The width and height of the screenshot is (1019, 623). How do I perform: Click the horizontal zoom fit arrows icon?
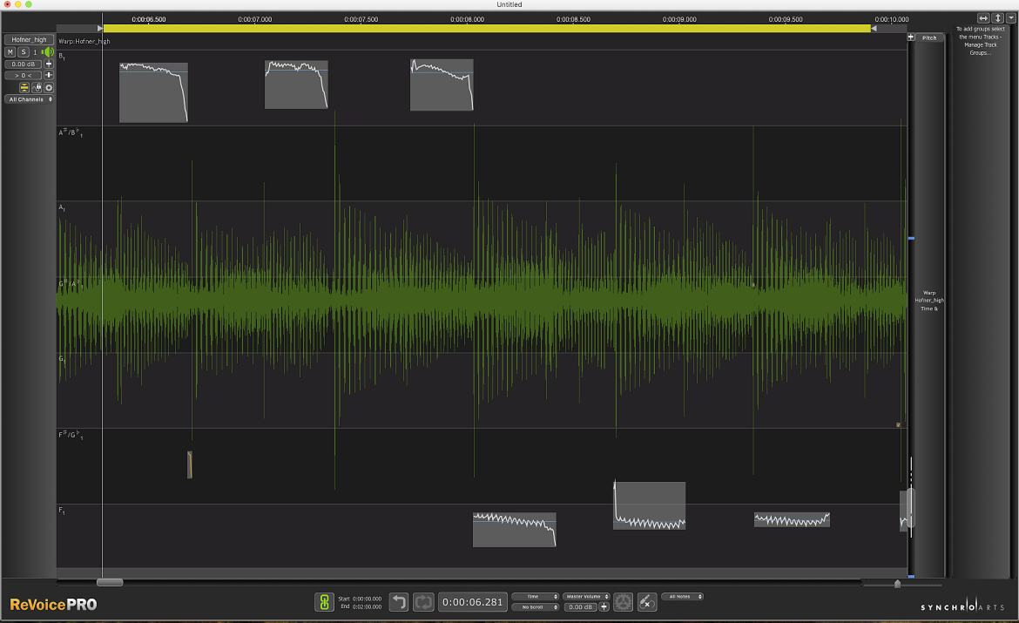(983, 18)
